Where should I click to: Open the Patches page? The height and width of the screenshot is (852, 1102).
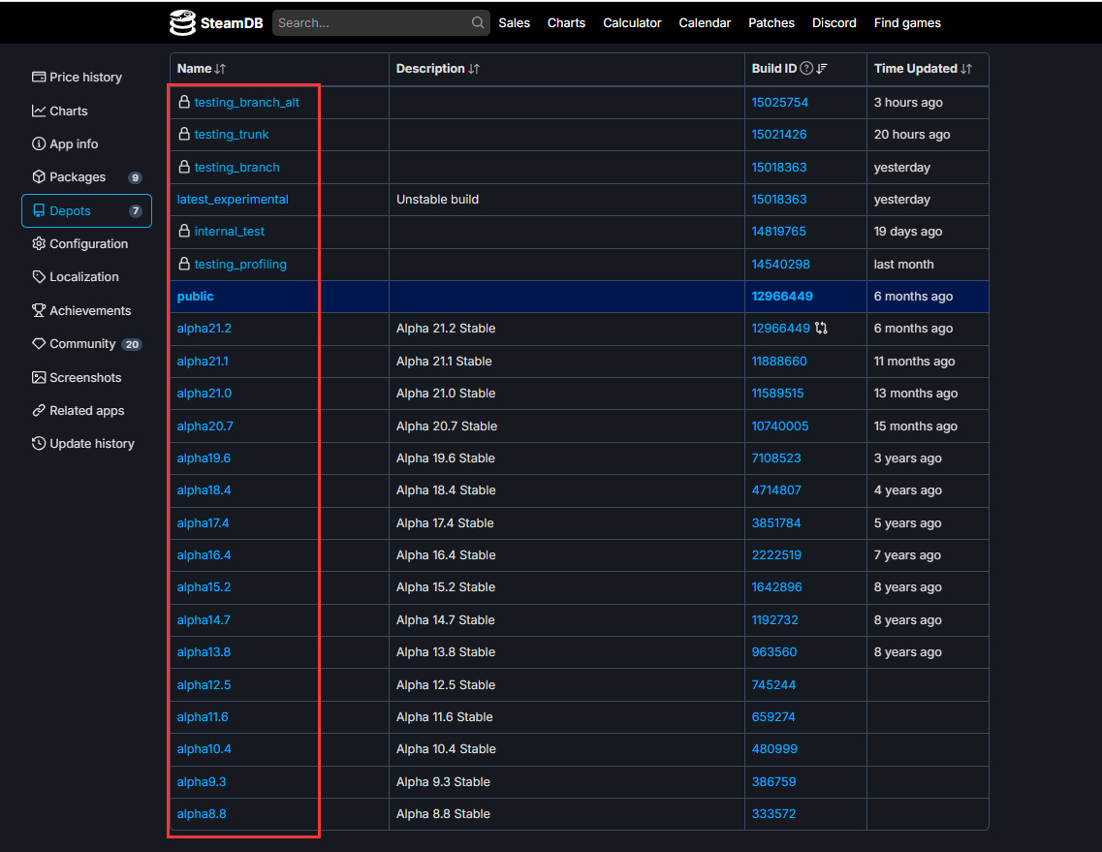[x=771, y=23]
